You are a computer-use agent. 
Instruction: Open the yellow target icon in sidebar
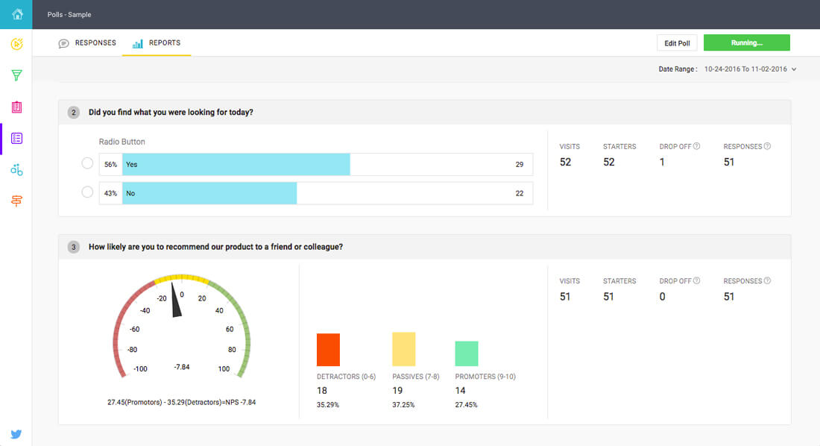16,44
